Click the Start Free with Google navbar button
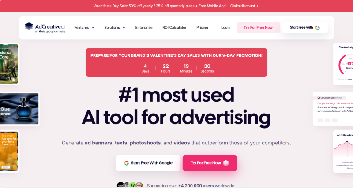 coord(305,28)
